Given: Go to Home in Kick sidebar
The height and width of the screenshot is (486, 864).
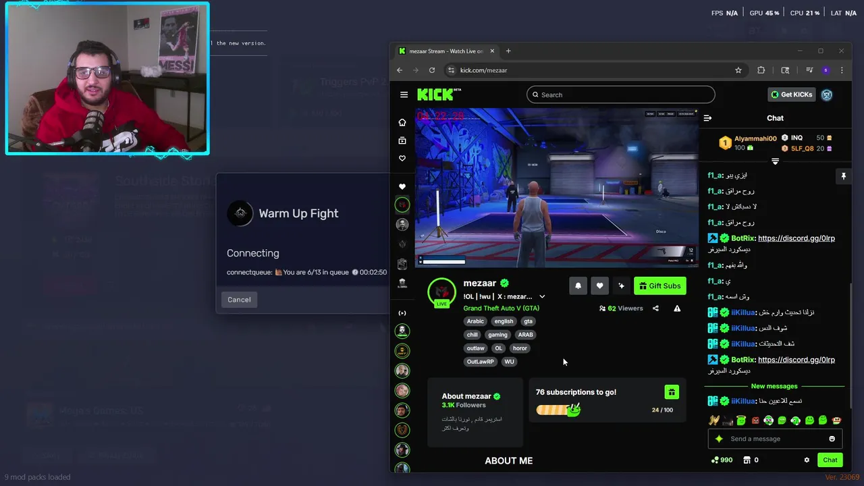Looking at the screenshot, I should coord(402,122).
